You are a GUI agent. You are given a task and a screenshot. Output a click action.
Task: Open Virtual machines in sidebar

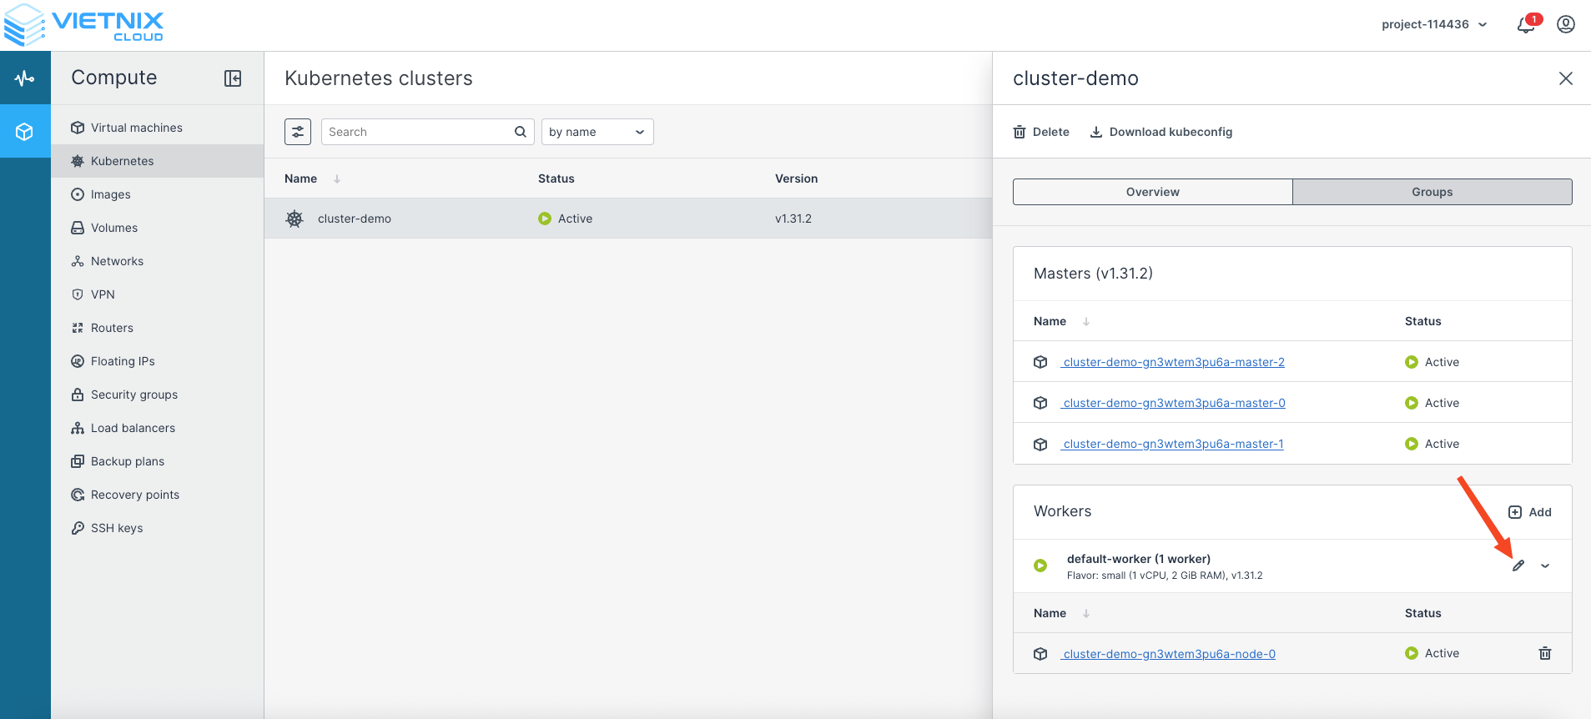pos(136,128)
